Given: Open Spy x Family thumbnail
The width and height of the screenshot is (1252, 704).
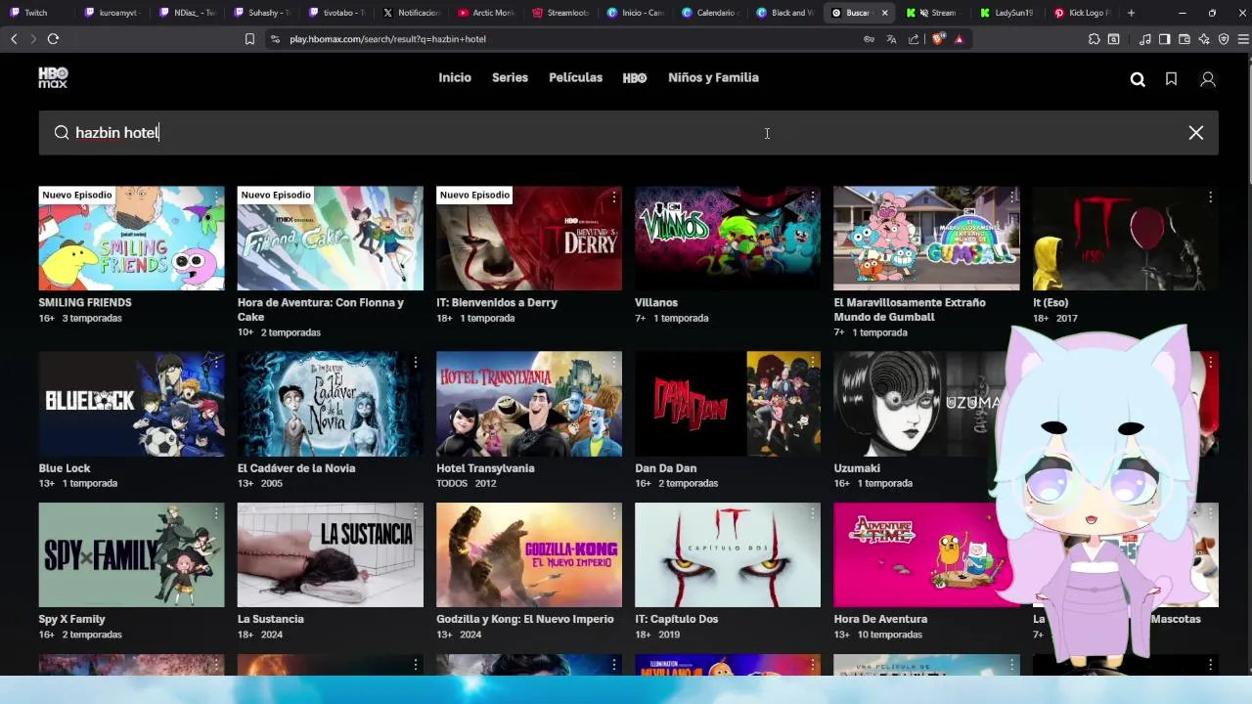Looking at the screenshot, I should (x=131, y=555).
